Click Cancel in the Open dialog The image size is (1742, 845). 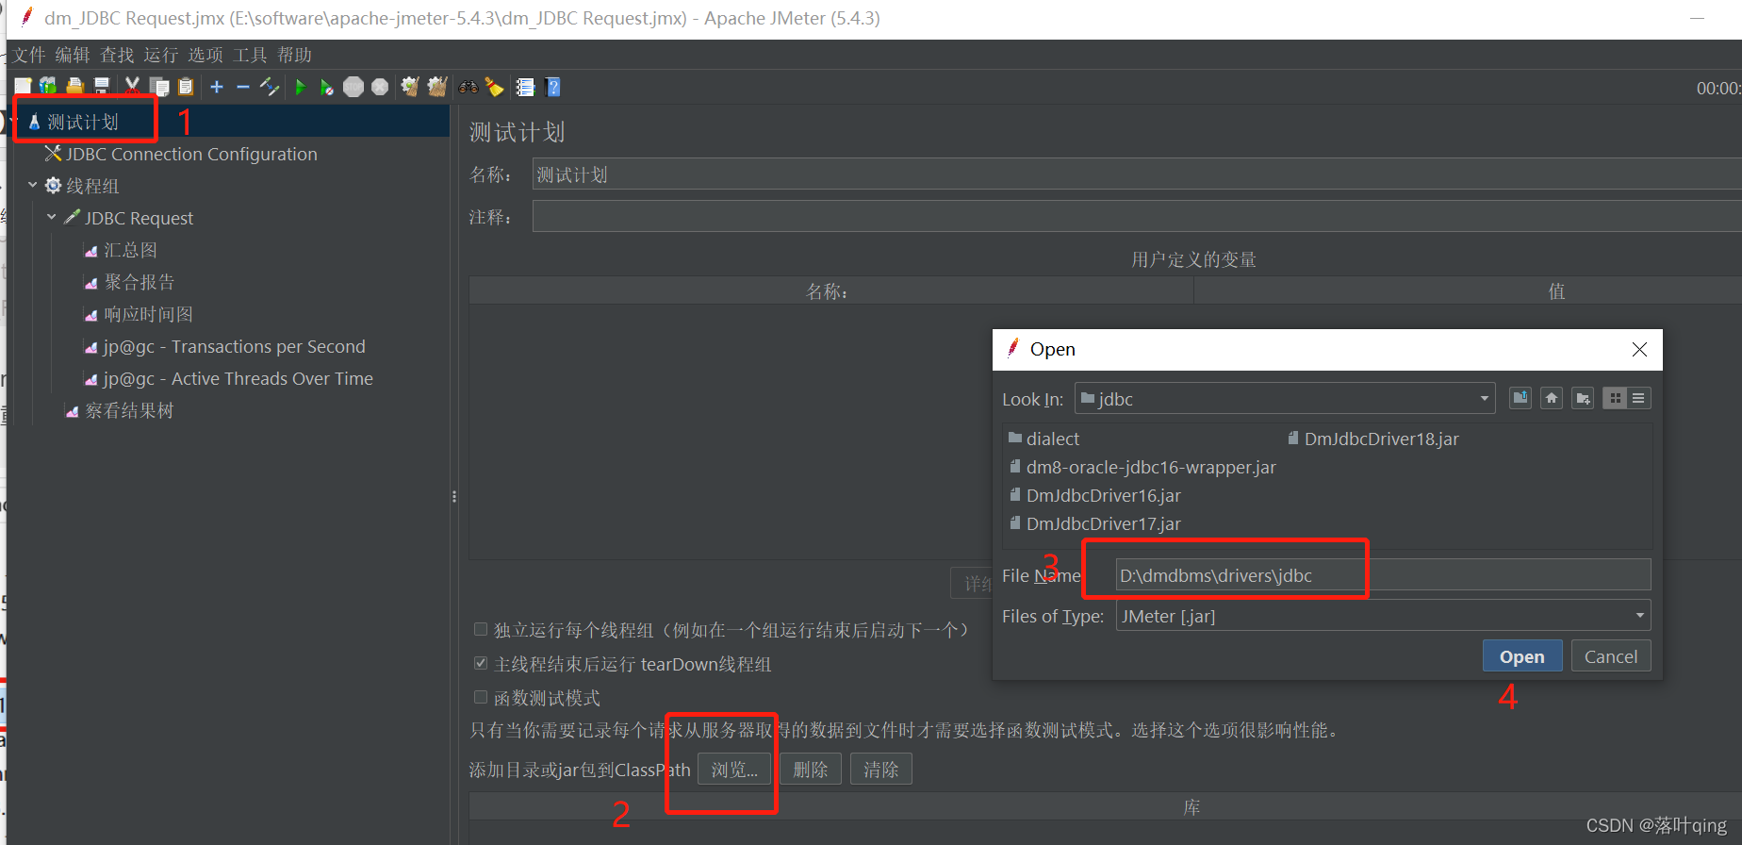(x=1611, y=656)
